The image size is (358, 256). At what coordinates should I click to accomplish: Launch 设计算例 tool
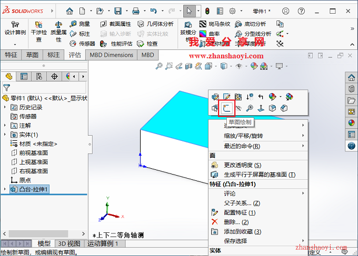(x=15, y=28)
